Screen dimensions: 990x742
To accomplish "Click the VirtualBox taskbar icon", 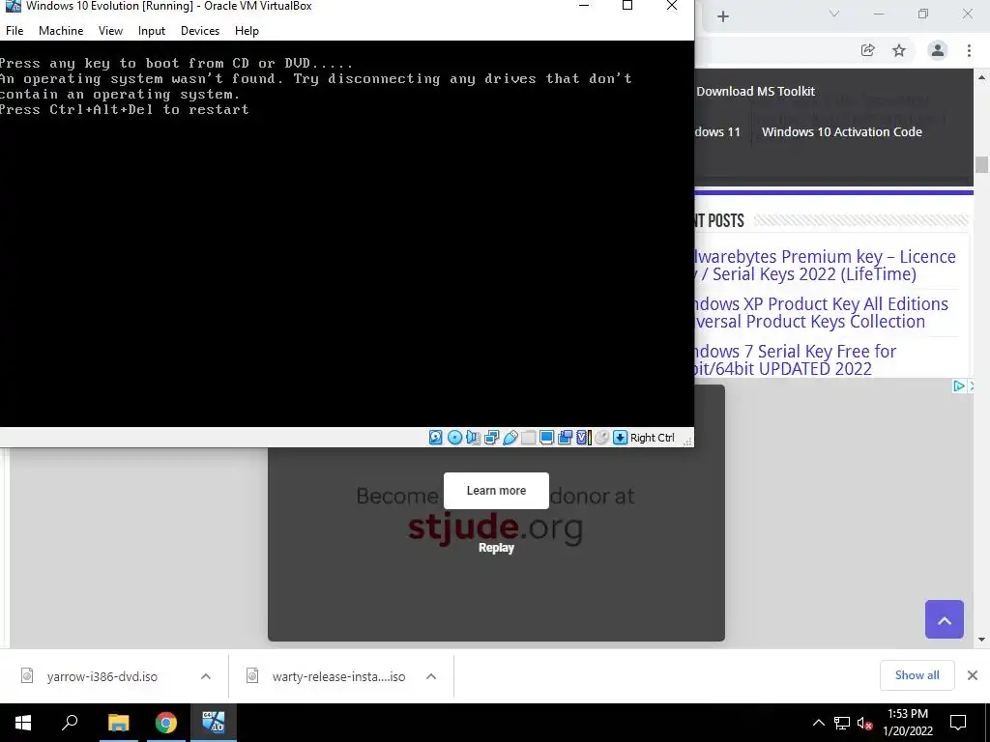I will click(x=214, y=723).
